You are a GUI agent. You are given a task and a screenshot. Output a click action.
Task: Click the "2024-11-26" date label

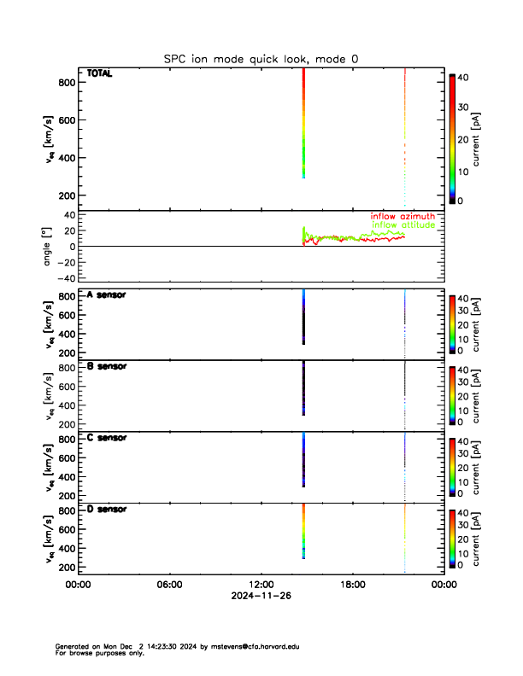[x=261, y=597]
